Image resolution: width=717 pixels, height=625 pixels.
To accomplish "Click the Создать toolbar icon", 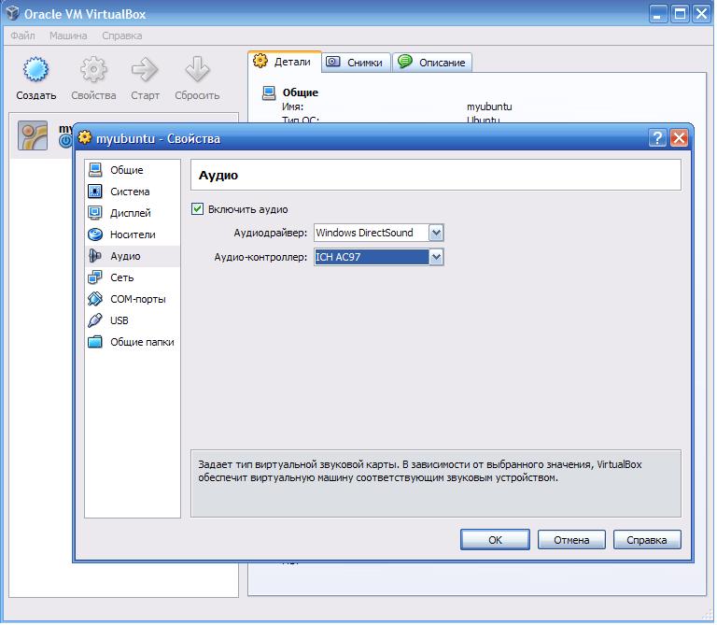I will point(35,69).
